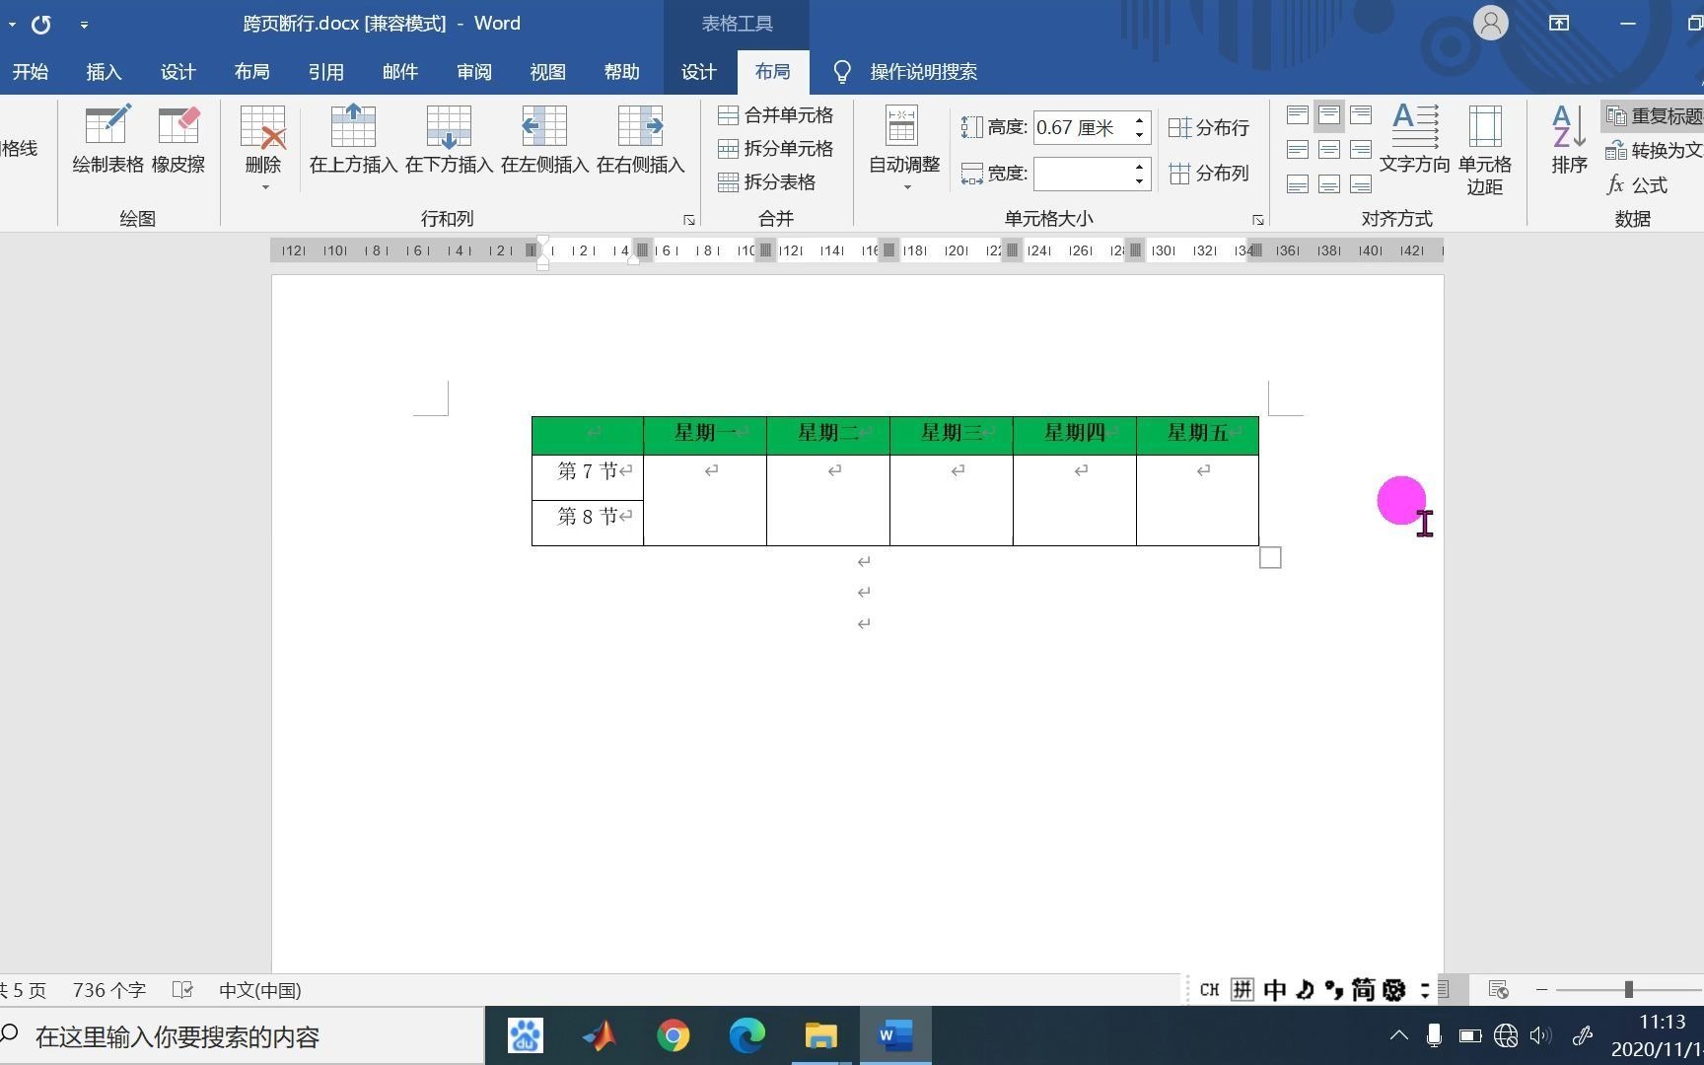The height and width of the screenshot is (1065, 1704).
Task: Click the height (高度) input field
Action: 1082,127
